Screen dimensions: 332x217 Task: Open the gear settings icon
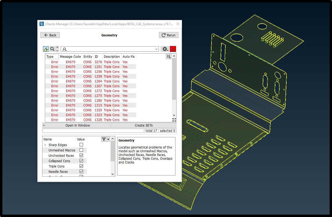point(165,49)
